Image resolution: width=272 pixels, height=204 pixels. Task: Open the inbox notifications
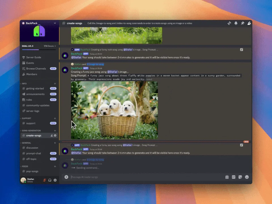[x=236, y=23]
